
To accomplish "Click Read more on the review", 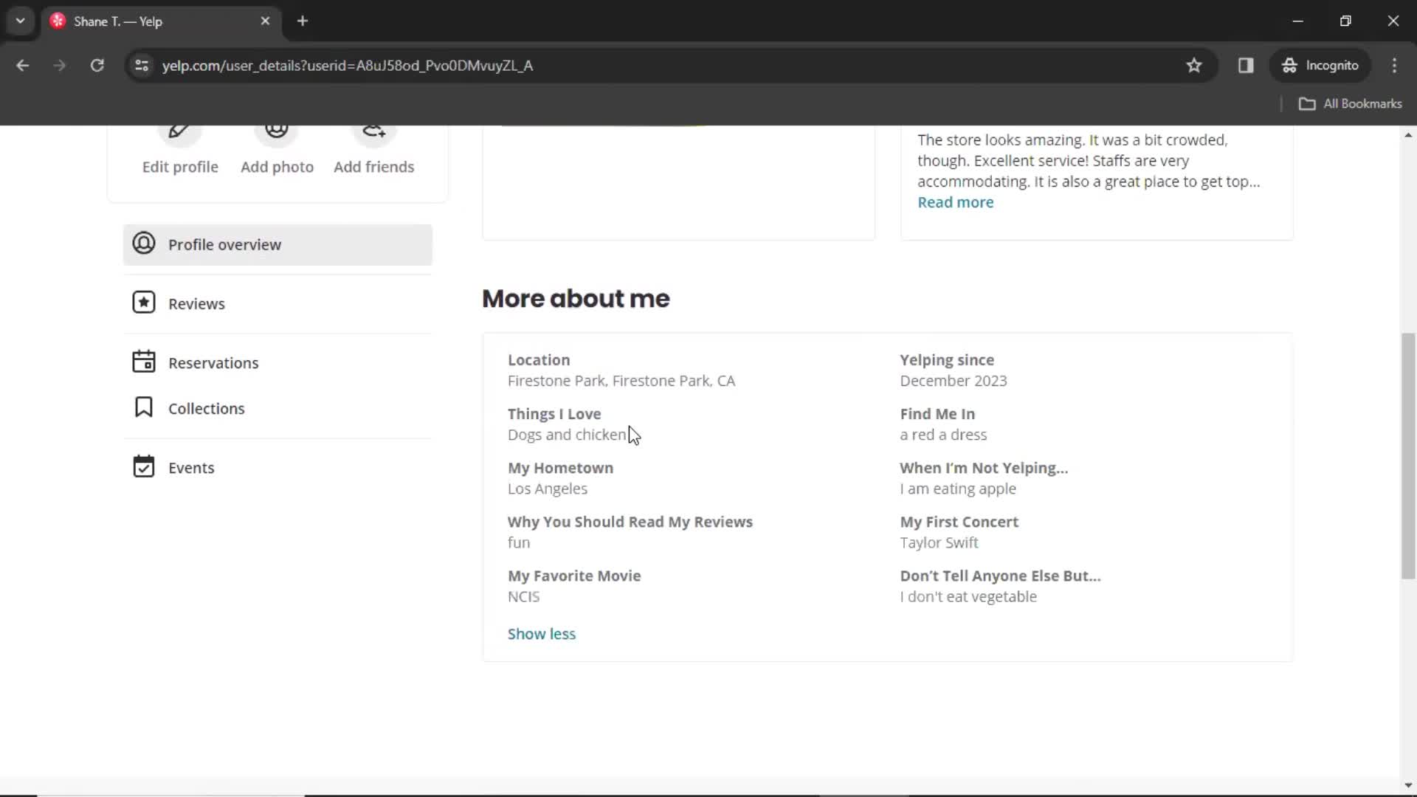I will [955, 202].
